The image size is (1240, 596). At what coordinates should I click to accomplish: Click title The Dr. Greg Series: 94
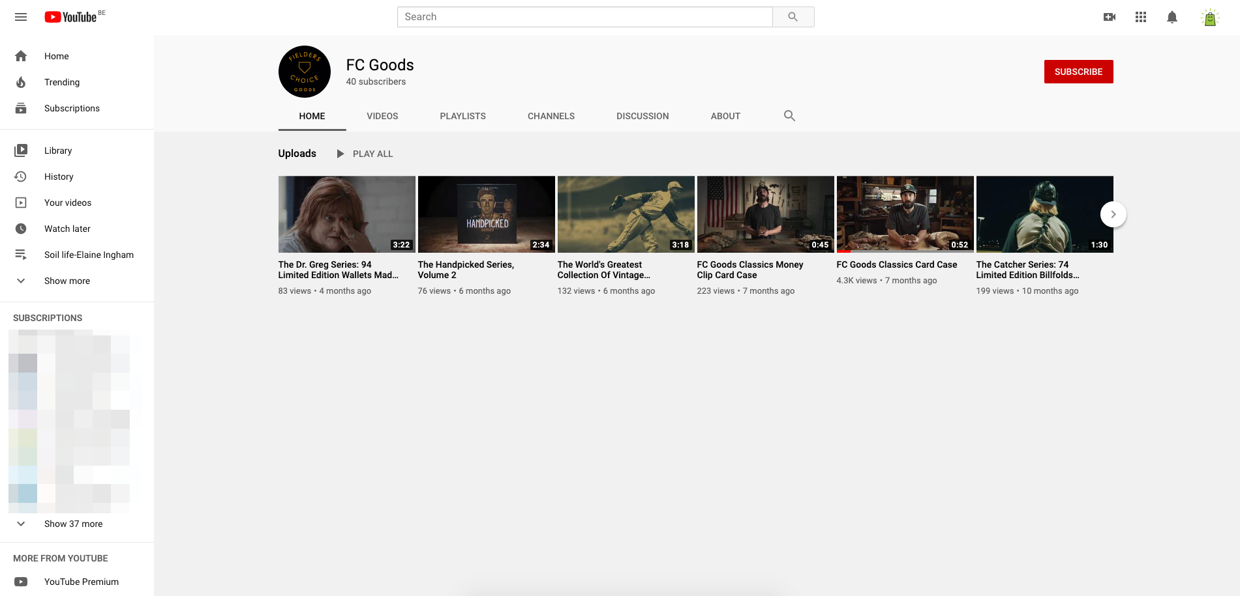pos(339,270)
